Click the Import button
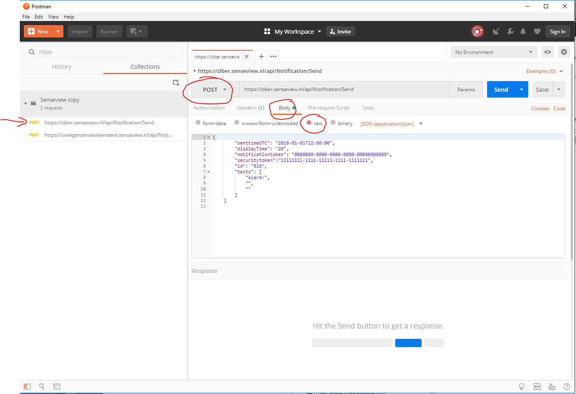This screenshot has width=576, height=394. [80, 31]
